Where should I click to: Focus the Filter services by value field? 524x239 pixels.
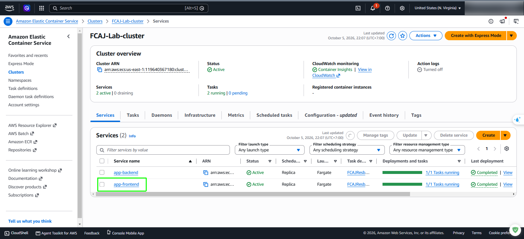pyautogui.click(x=163, y=150)
